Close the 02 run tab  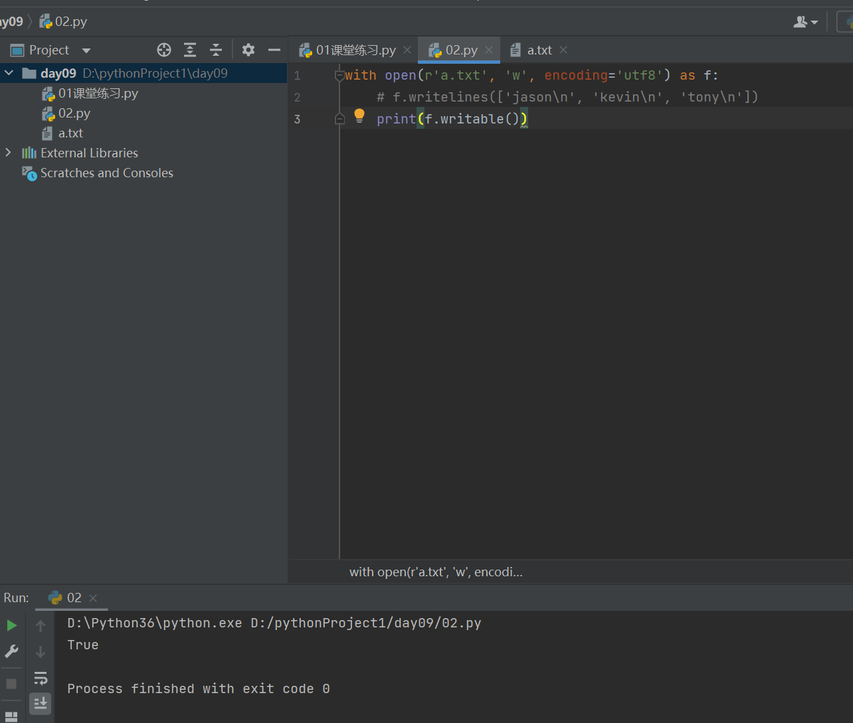click(93, 598)
